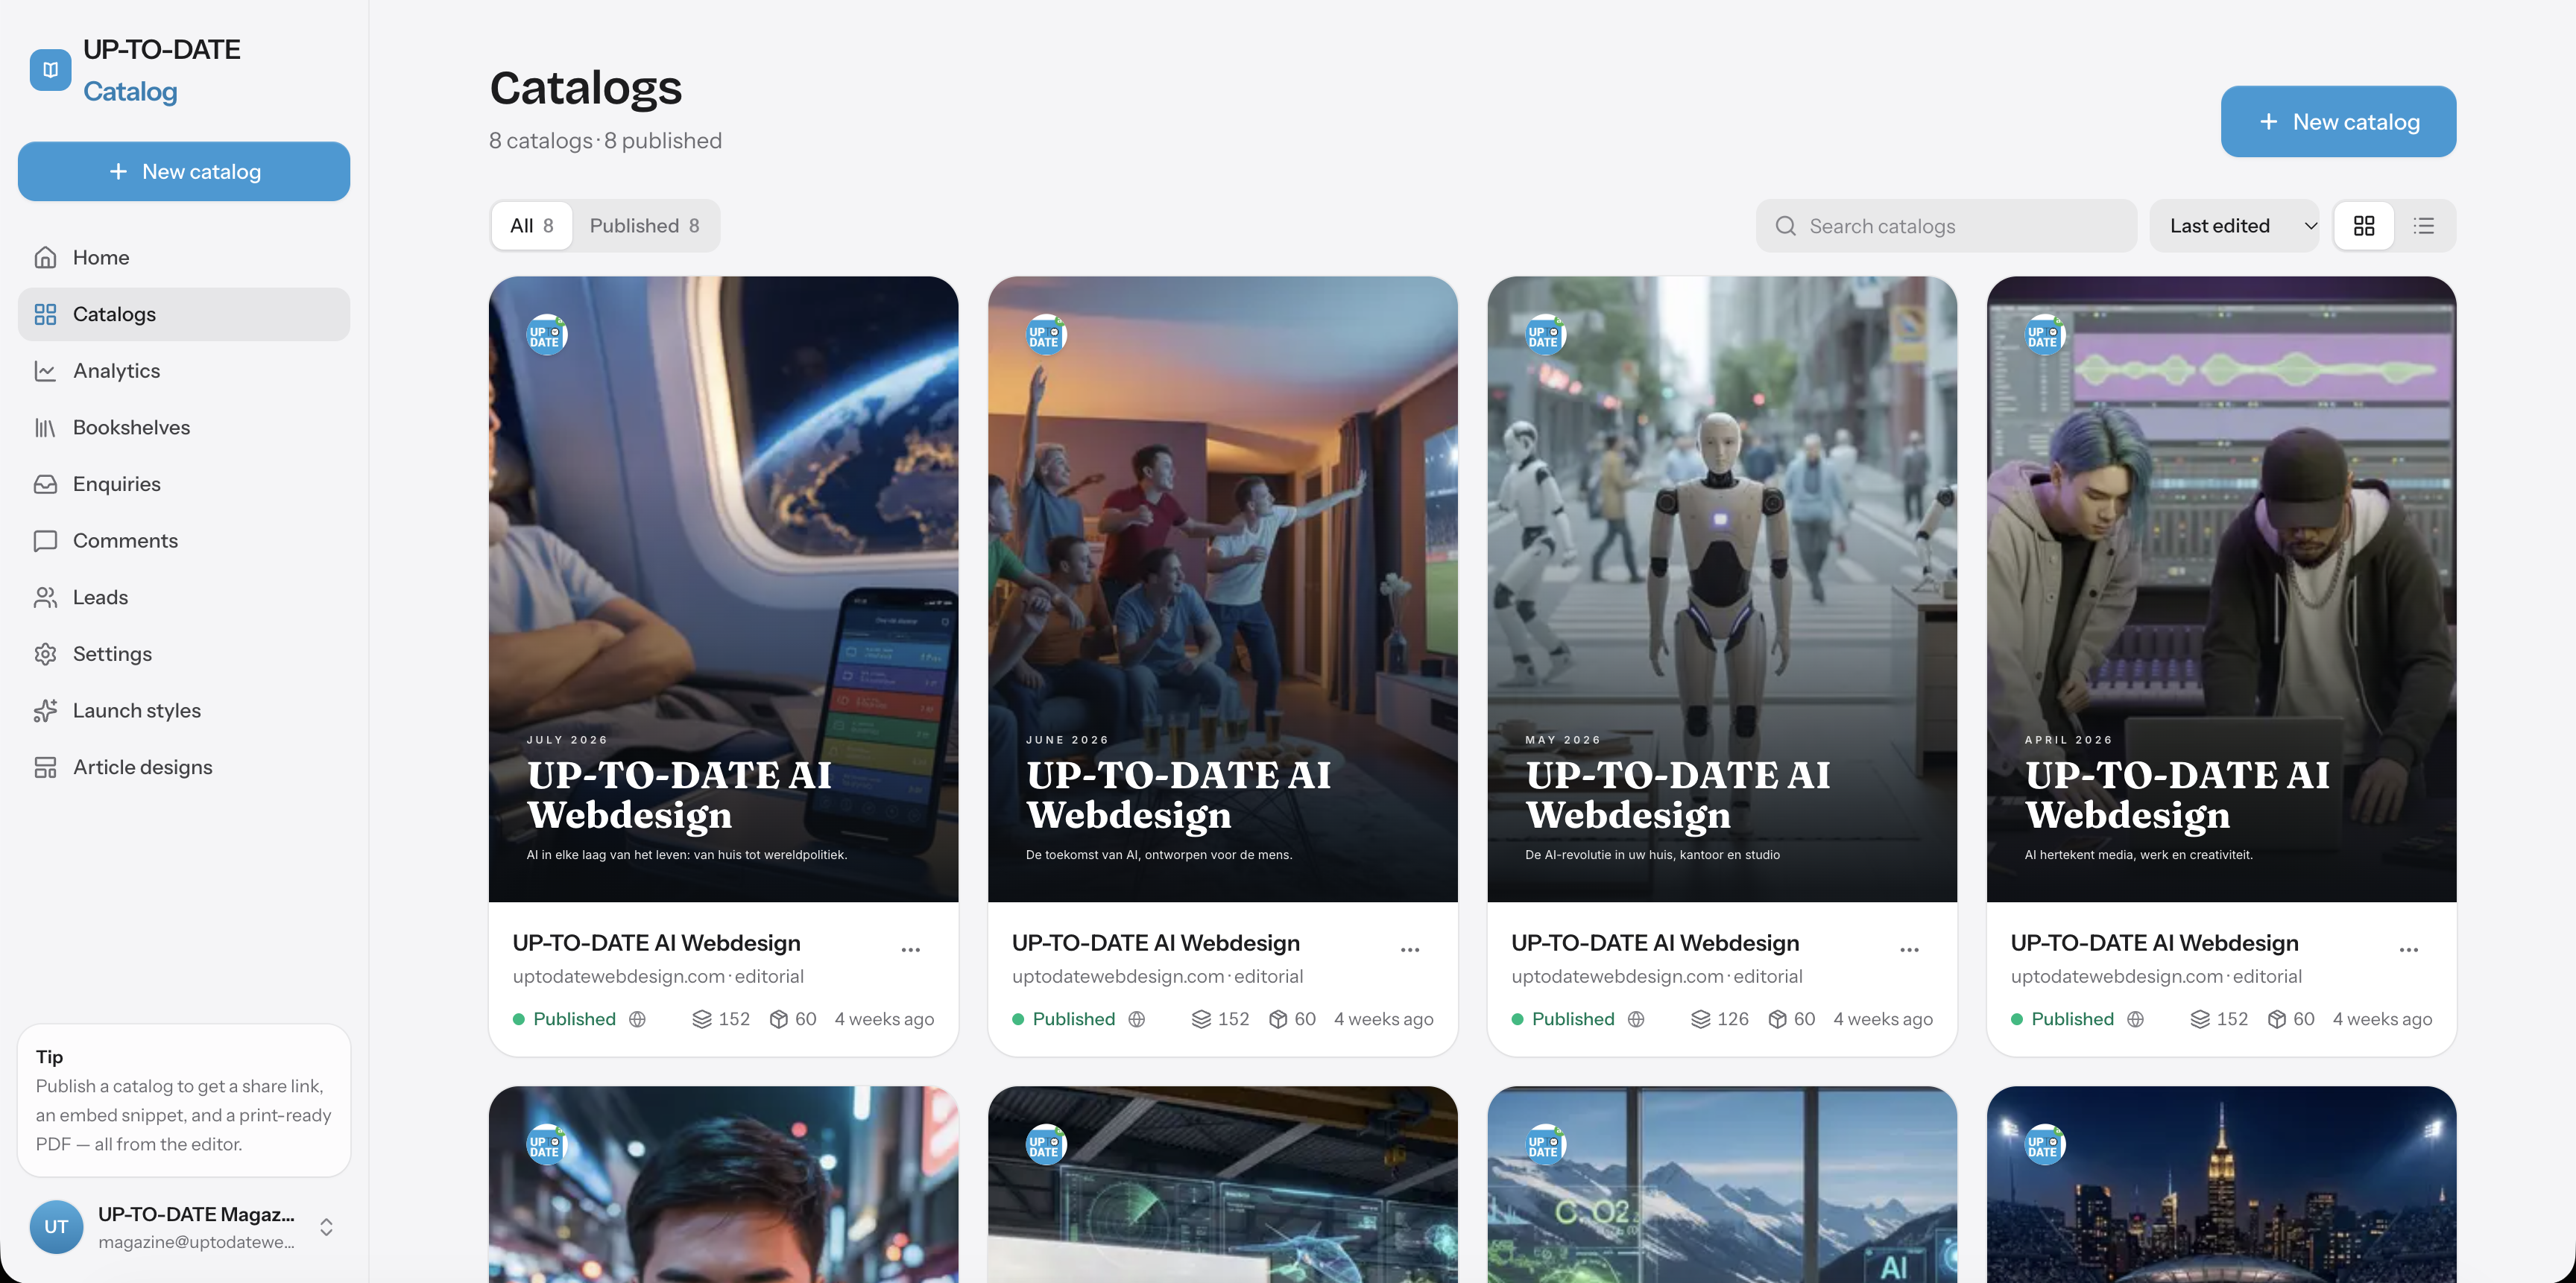Image resolution: width=2576 pixels, height=1283 pixels.
Task: Go to Bookshelves in the sidebar
Action: coord(184,428)
